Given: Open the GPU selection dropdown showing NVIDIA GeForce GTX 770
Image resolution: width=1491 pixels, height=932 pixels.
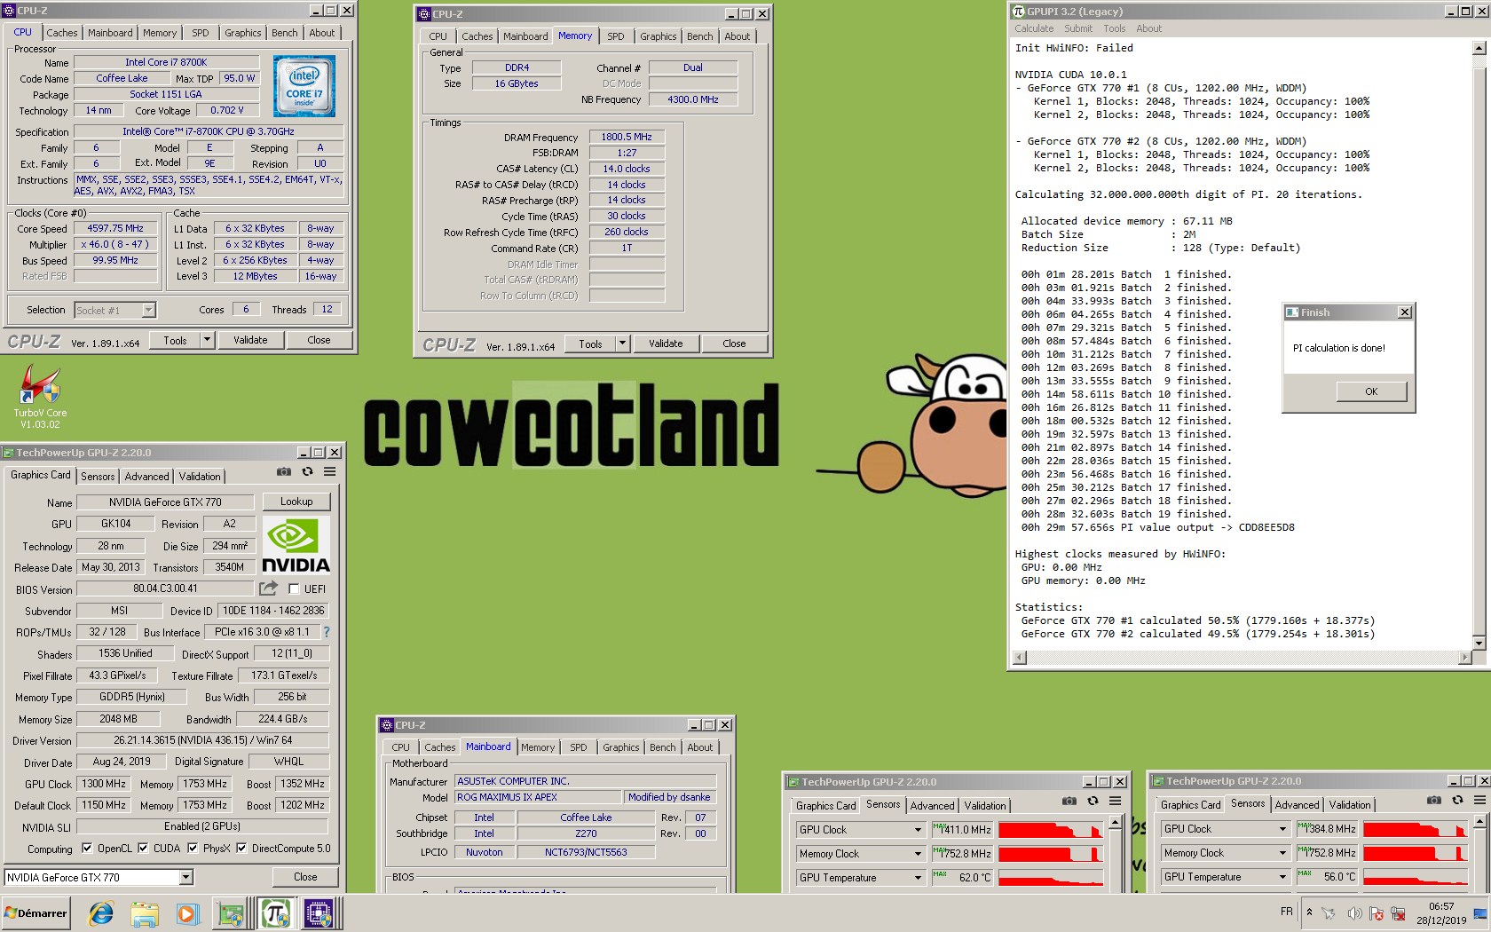Looking at the screenshot, I should click(x=185, y=877).
